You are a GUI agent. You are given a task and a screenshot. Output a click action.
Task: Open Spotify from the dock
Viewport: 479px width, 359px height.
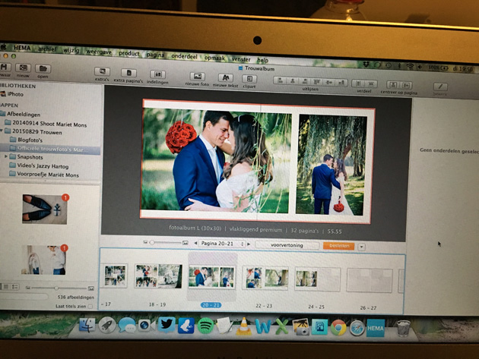[205, 326]
